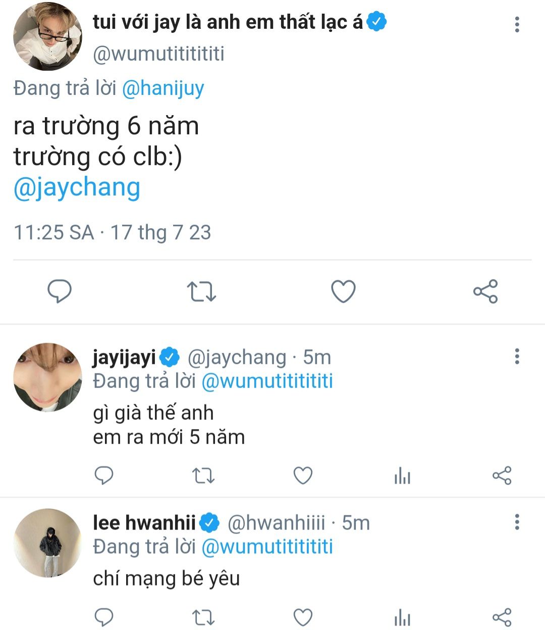The image size is (545, 630).
Task: Like the main tweet by wumutitititi
Action: (x=343, y=292)
